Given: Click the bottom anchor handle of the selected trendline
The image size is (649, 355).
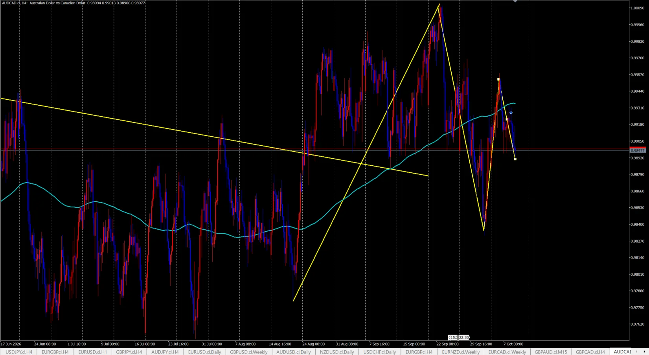Looking at the screenshot, I should (515, 159).
